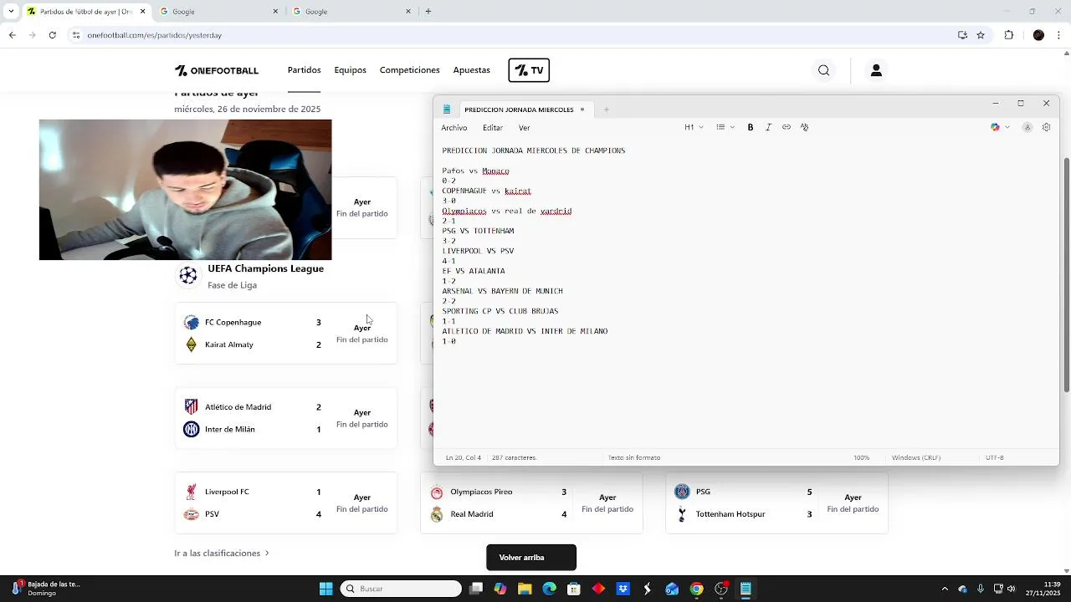Open Notepad icon in taskbar

[746, 589]
